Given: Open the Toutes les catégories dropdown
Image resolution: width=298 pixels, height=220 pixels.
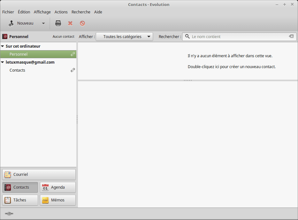Looking at the screenshot, I should click(x=124, y=36).
